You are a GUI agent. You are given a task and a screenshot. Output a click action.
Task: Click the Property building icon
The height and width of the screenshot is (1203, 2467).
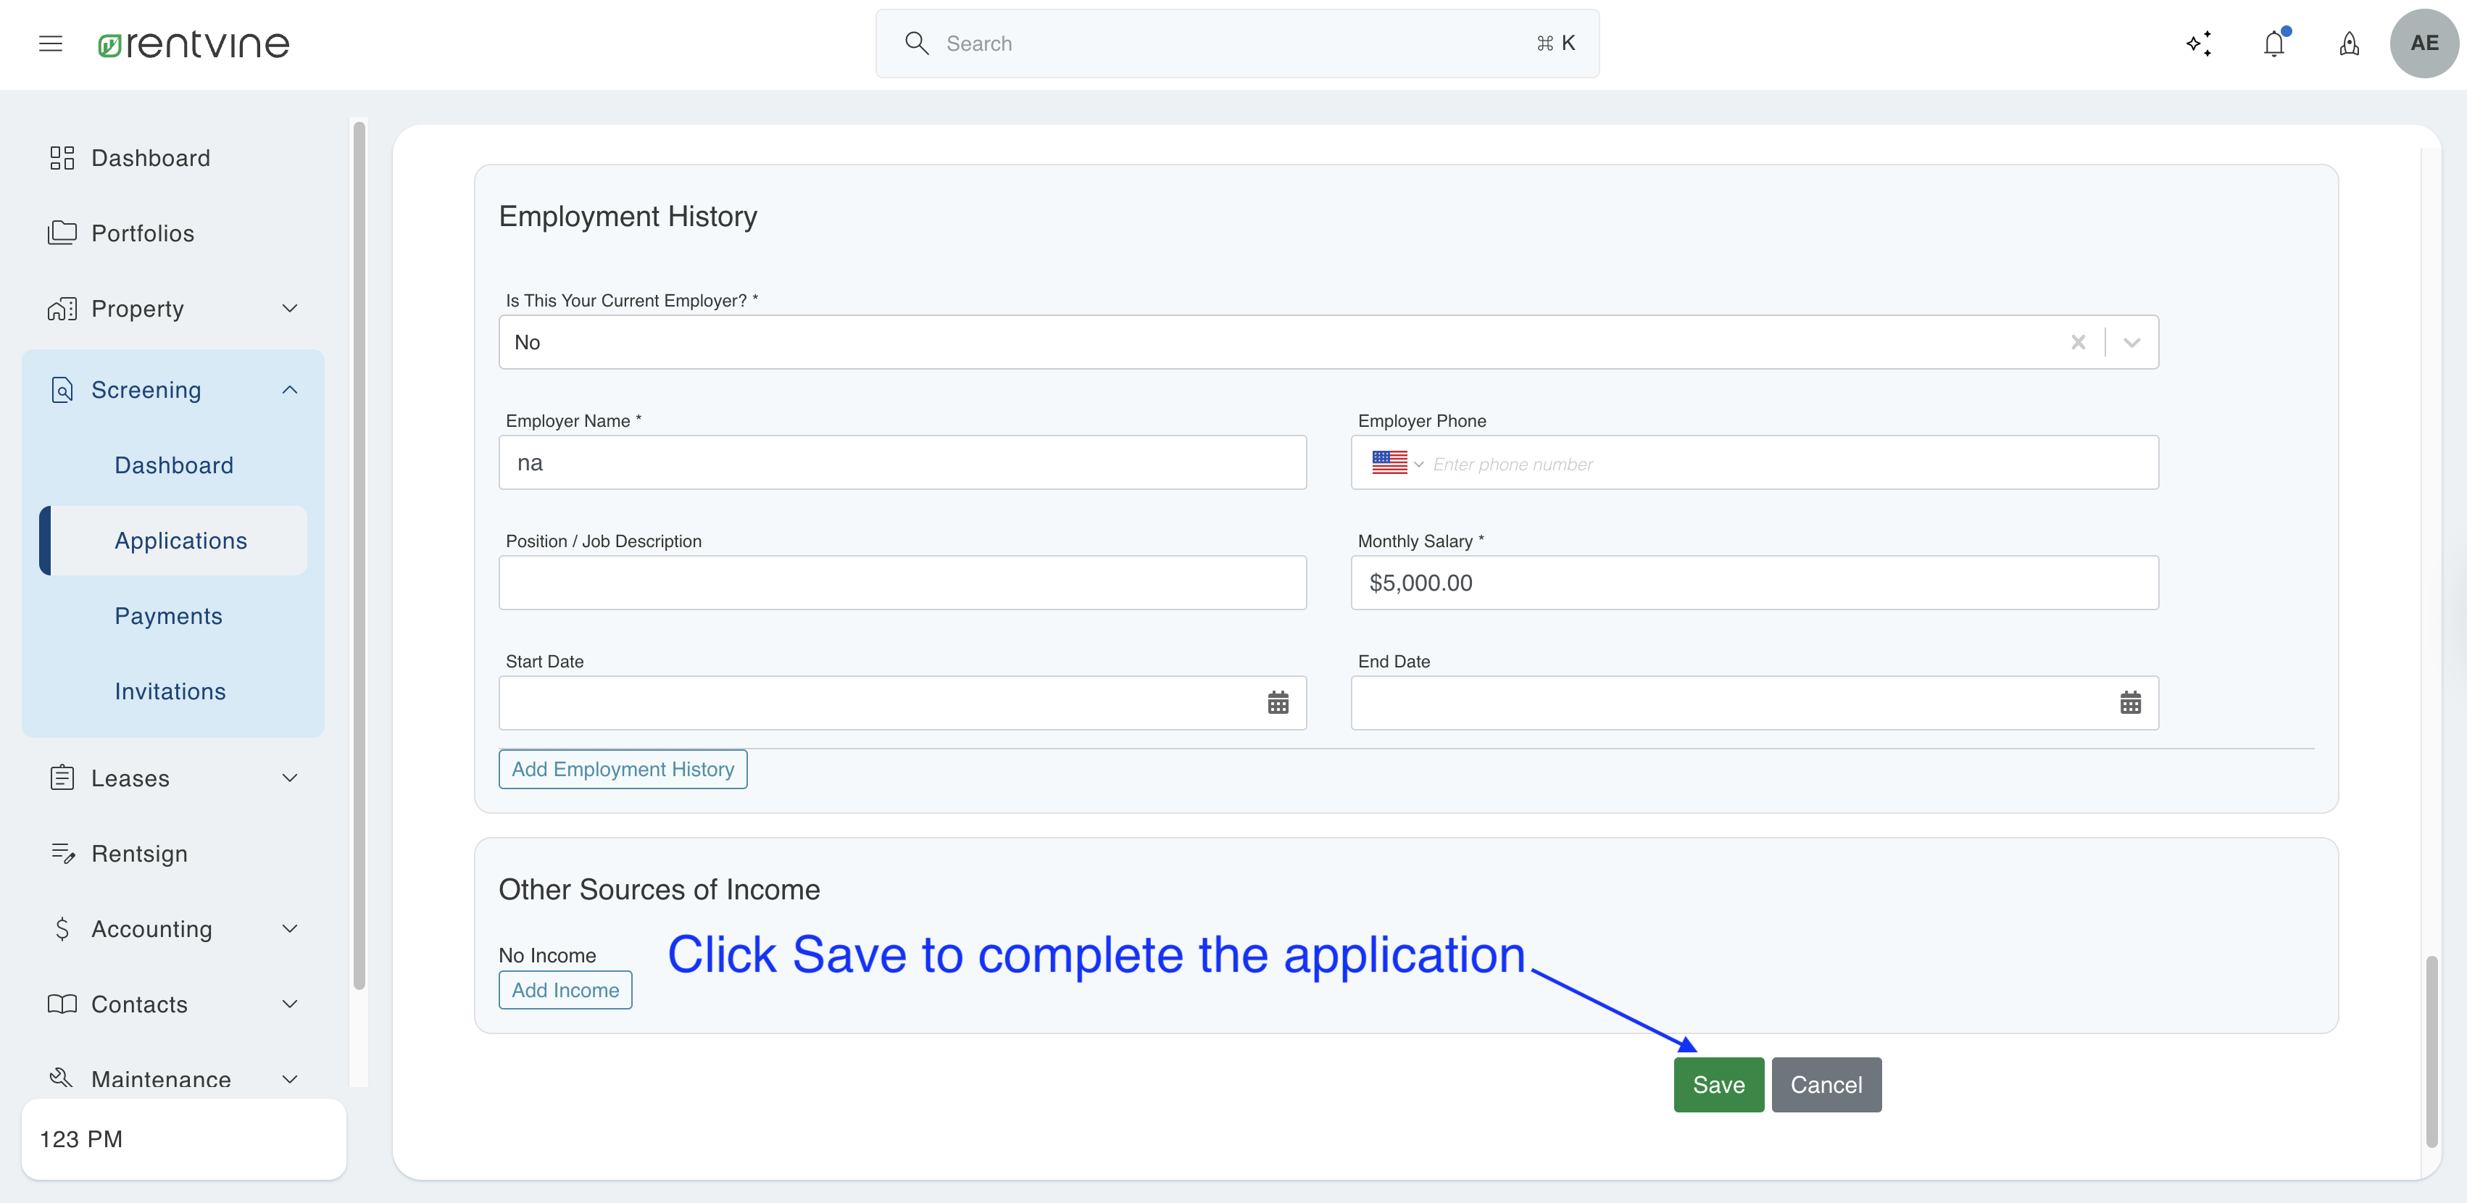(x=62, y=309)
